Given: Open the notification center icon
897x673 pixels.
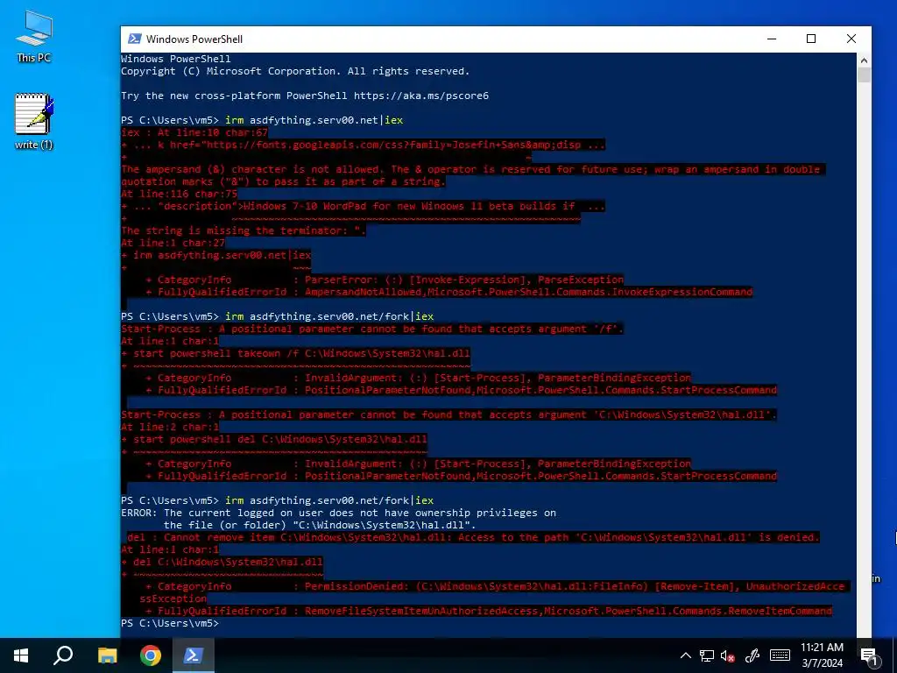Looking at the screenshot, I should pyautogui.click(x=869, y=656).
